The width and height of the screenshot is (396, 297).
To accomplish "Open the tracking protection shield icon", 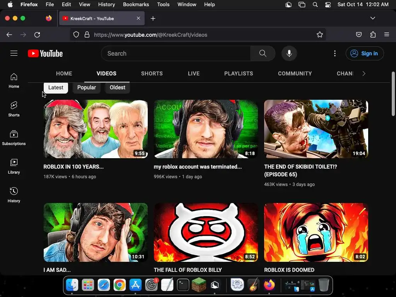I will click(76, 34).
